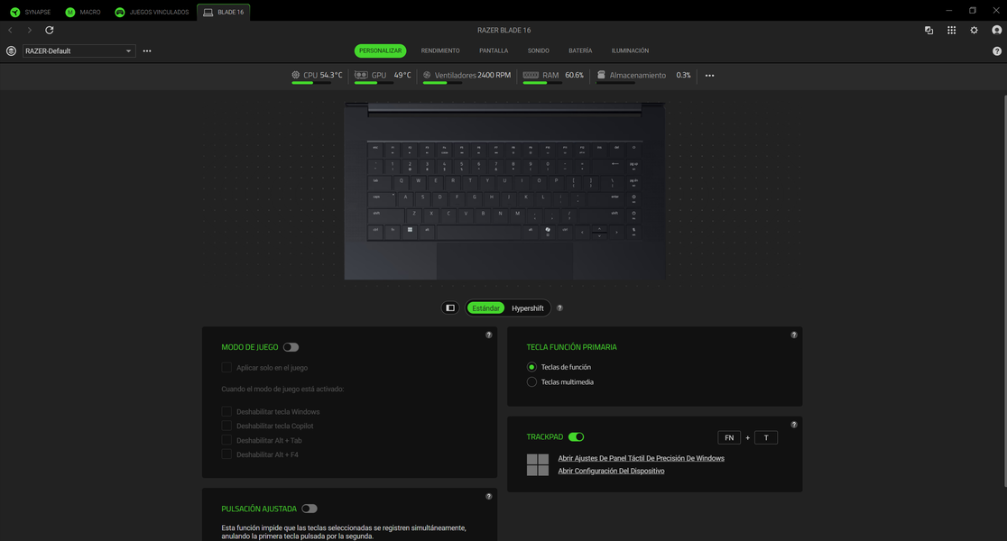Open help for Modo de Juego panel
This screenshot has height=541, width=1007.
489,335
